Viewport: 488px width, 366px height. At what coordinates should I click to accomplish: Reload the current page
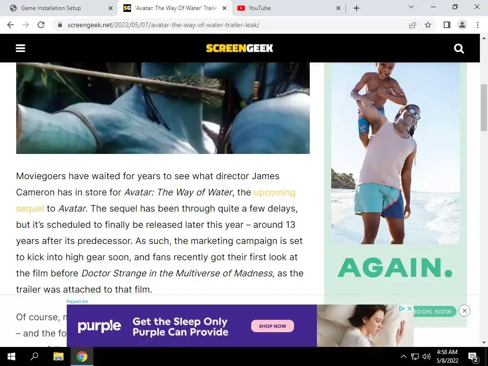(x=41, y=25)
